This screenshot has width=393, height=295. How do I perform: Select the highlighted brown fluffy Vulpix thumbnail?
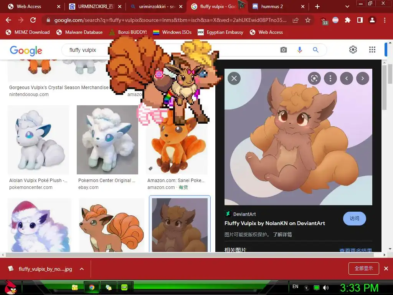(x=180, y=225)
